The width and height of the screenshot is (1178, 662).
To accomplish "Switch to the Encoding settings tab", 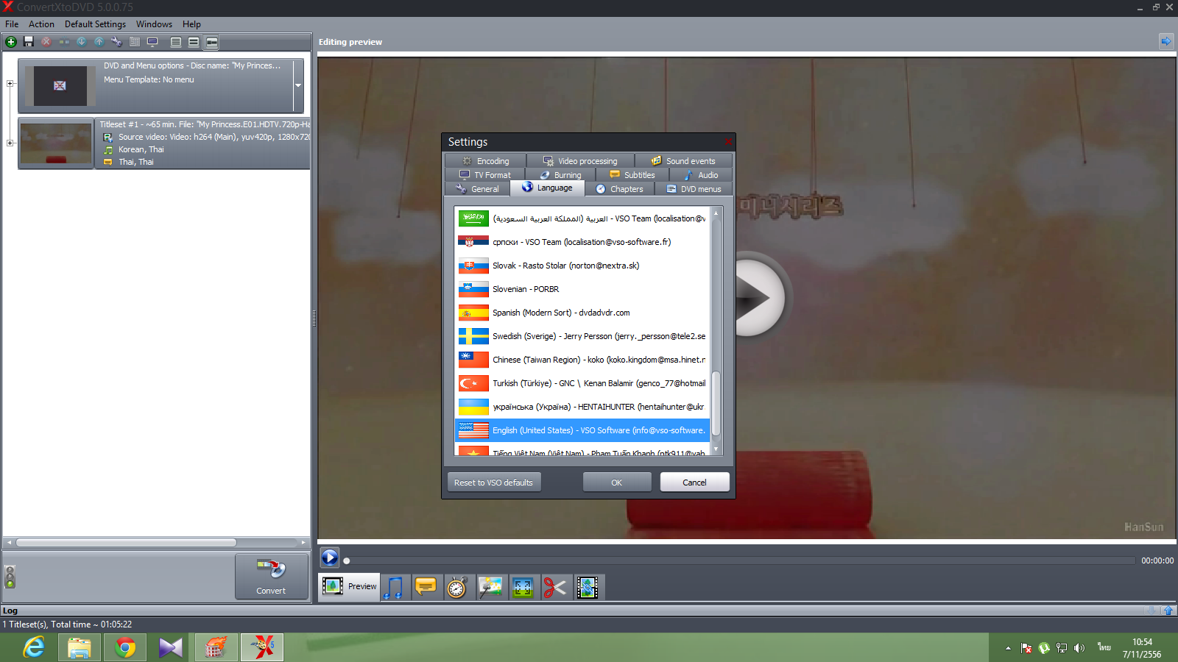I will click(x=486, y=161).
